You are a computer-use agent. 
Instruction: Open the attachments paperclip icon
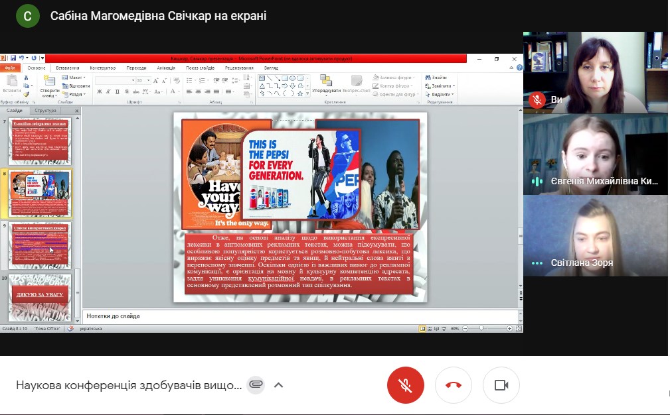tap(256, 385)
